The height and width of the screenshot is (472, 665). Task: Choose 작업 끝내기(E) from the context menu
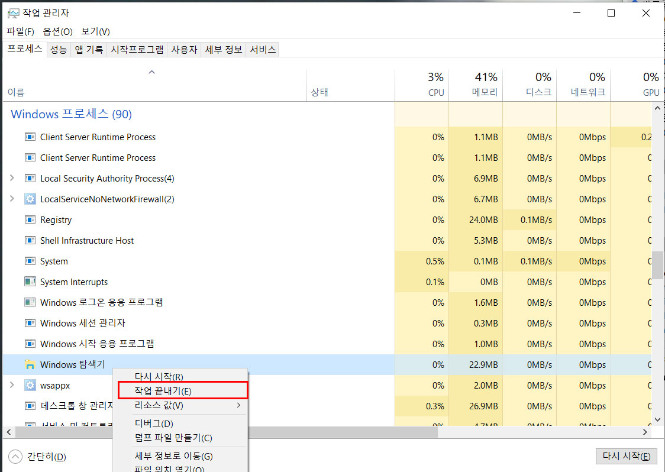point(182,390)
